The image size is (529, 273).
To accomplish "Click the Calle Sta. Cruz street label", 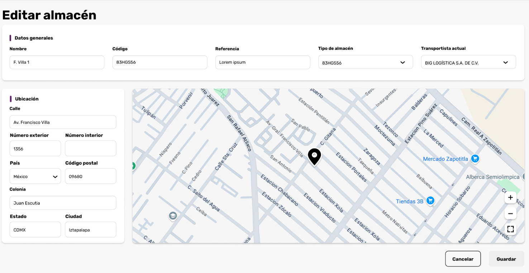I will pyautogui.click(x=226, y=157).
